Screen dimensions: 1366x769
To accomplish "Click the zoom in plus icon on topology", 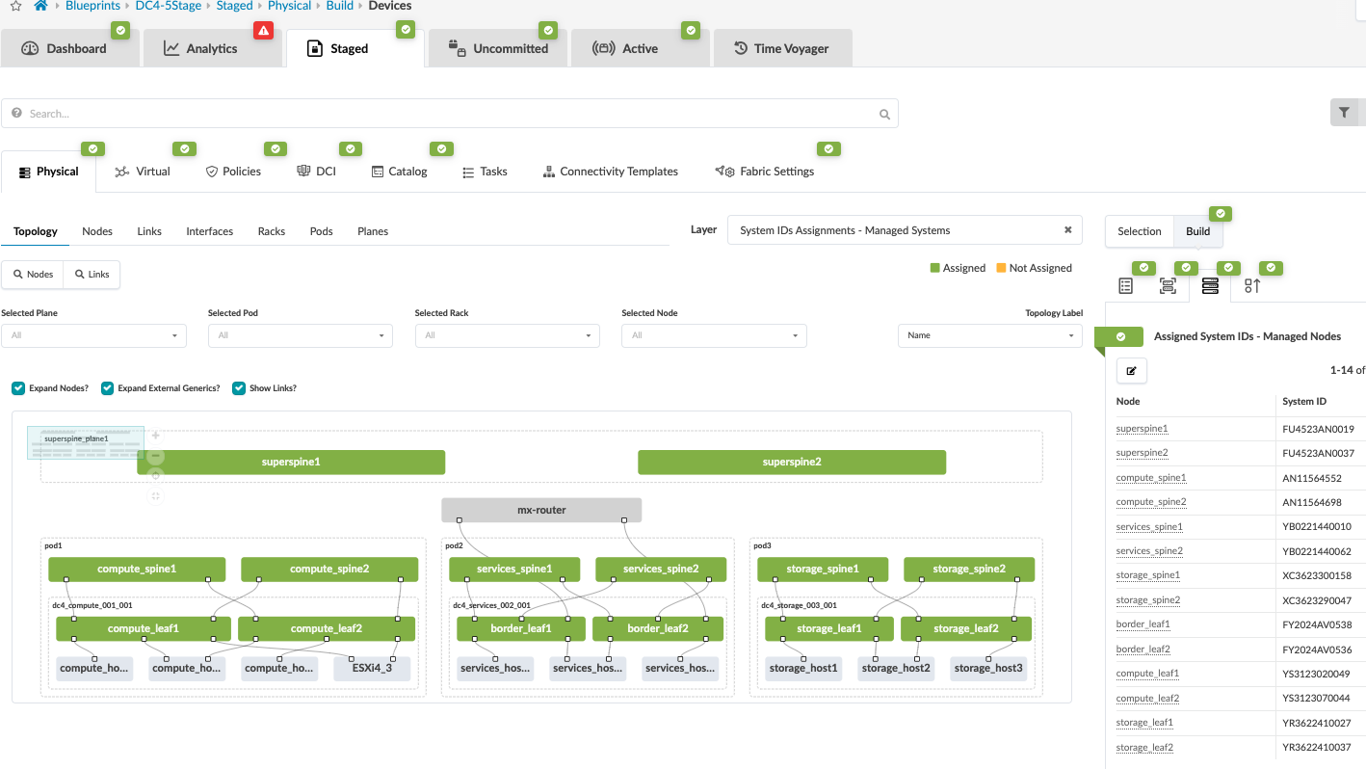I will 156,436.
